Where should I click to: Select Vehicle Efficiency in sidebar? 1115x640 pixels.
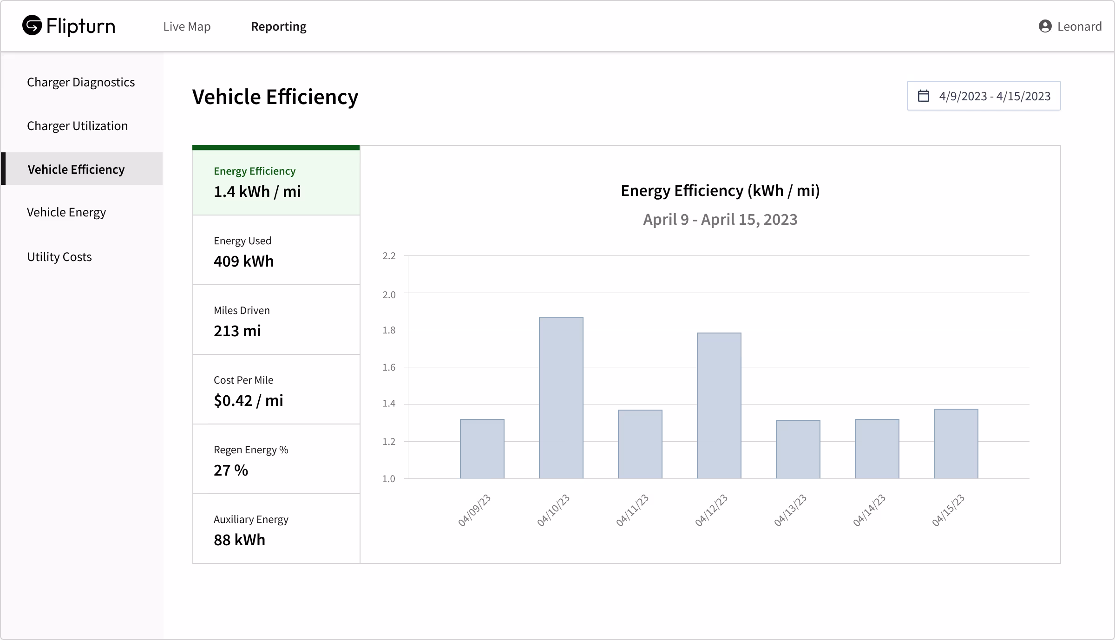[x=76, y=170]
